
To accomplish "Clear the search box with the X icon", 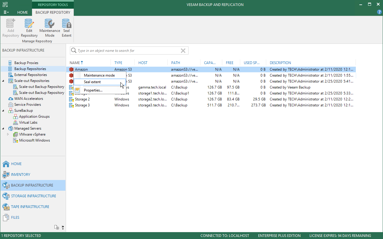I will pos(183,51).
